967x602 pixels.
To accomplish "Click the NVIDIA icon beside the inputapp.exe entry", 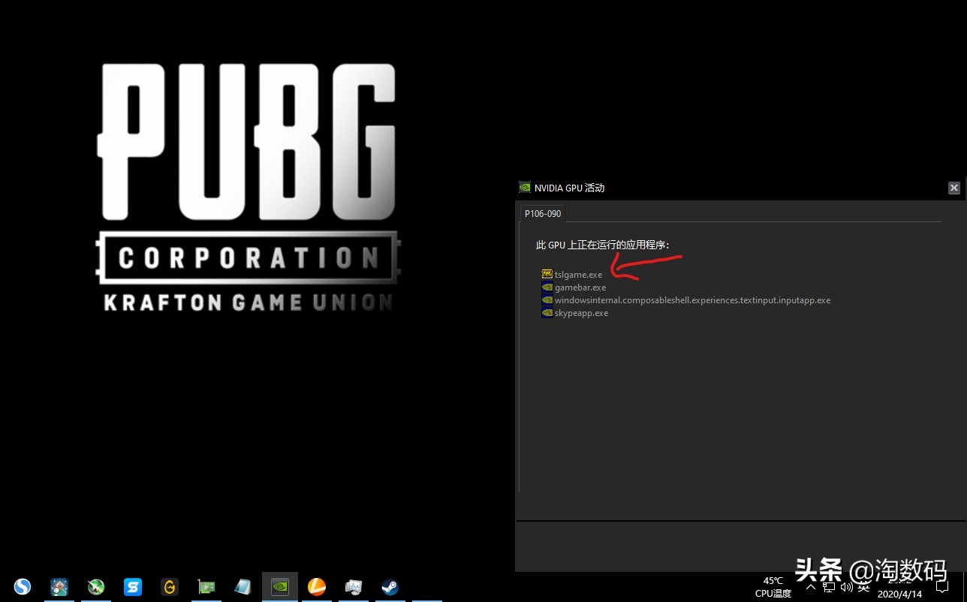I will click(x=547, y=299).
